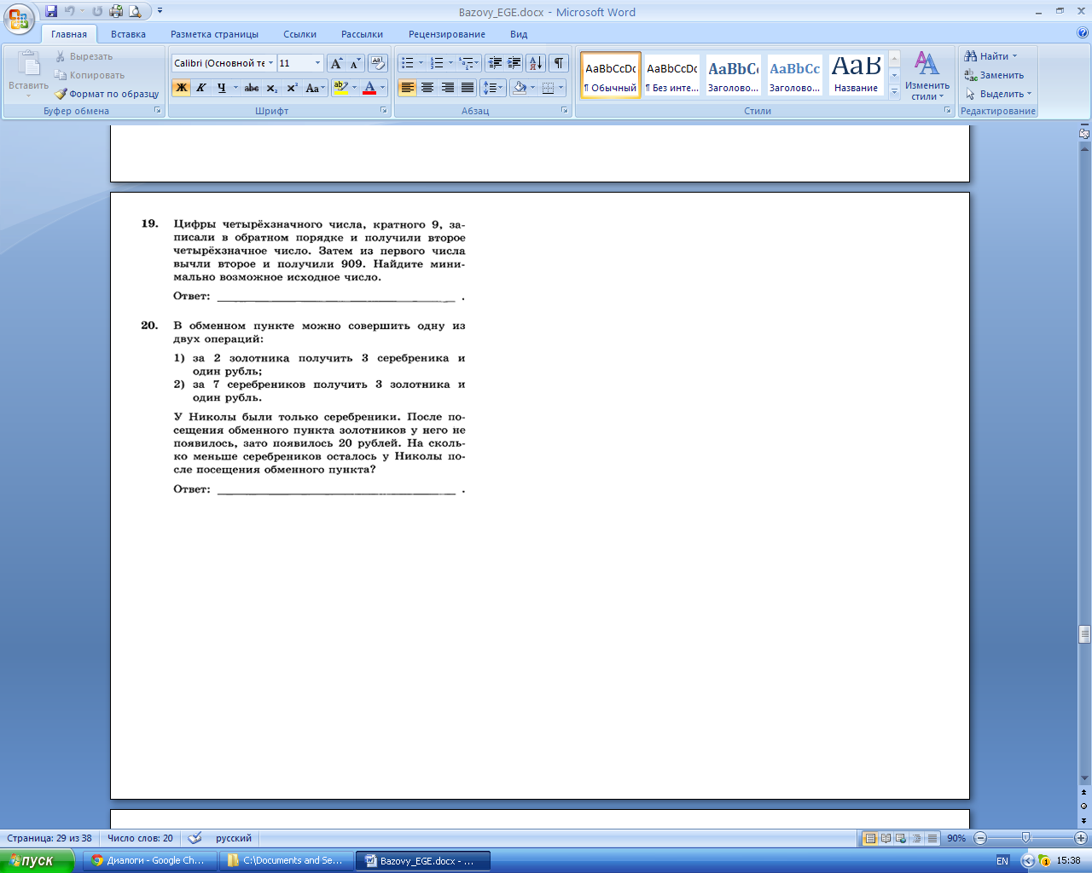Click the grow font size icon

336,63
